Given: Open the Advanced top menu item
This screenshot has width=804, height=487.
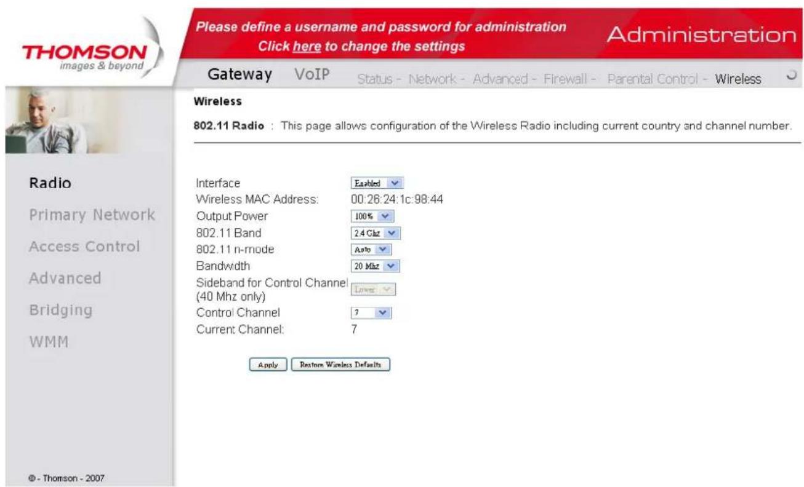Looking at the screenshot, I should tap(499, 79).
